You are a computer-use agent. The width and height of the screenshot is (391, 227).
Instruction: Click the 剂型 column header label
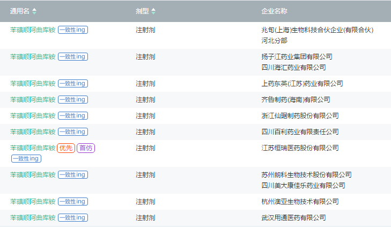(142, 11)
